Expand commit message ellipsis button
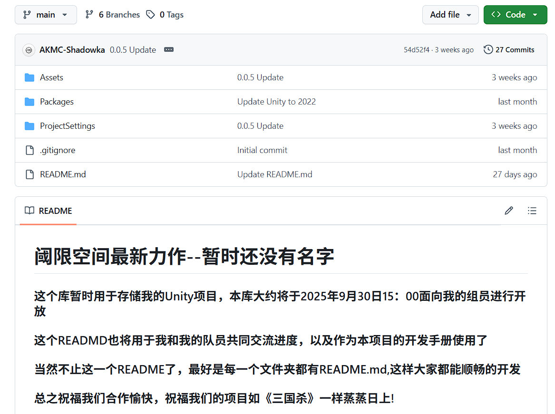Viewport: 555px width, 414px height. pos(169,50)
